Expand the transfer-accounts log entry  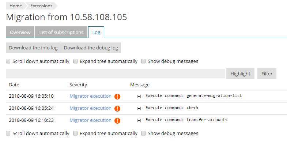[139, 120]
